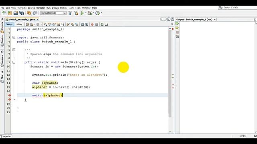Open the Navigate menu

(22, 8)
